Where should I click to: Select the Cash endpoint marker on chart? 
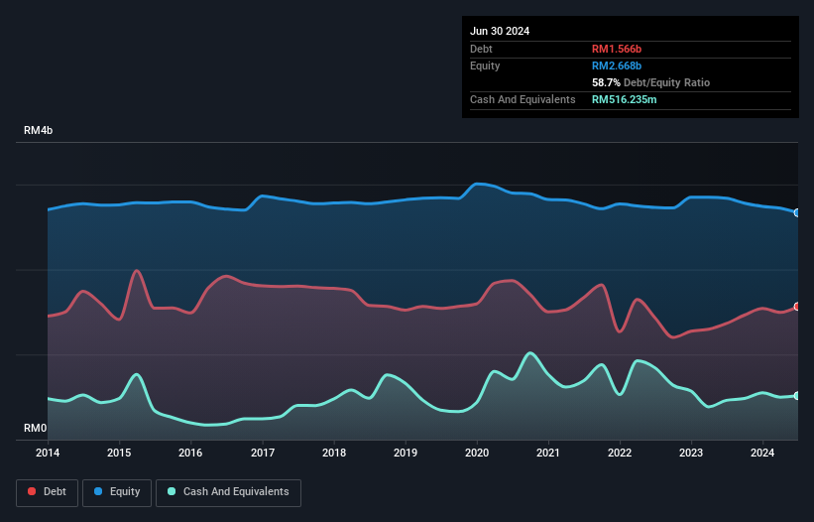click(x=797, y=396)
